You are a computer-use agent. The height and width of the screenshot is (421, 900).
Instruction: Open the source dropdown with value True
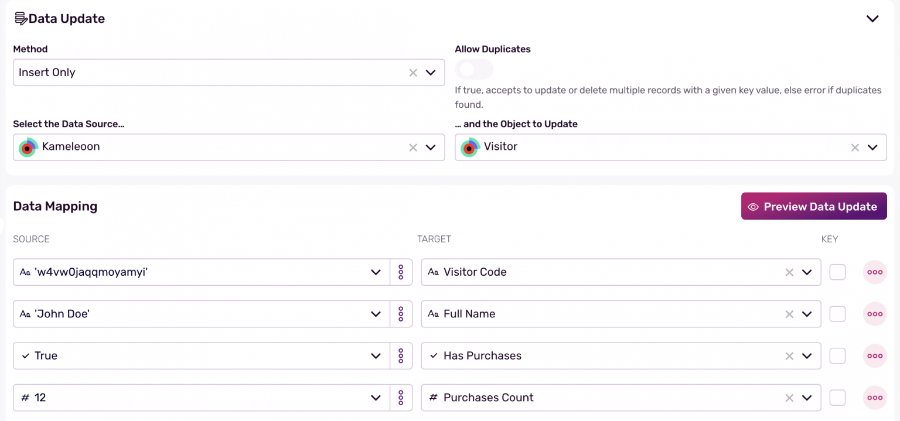[x=376, y=356]
